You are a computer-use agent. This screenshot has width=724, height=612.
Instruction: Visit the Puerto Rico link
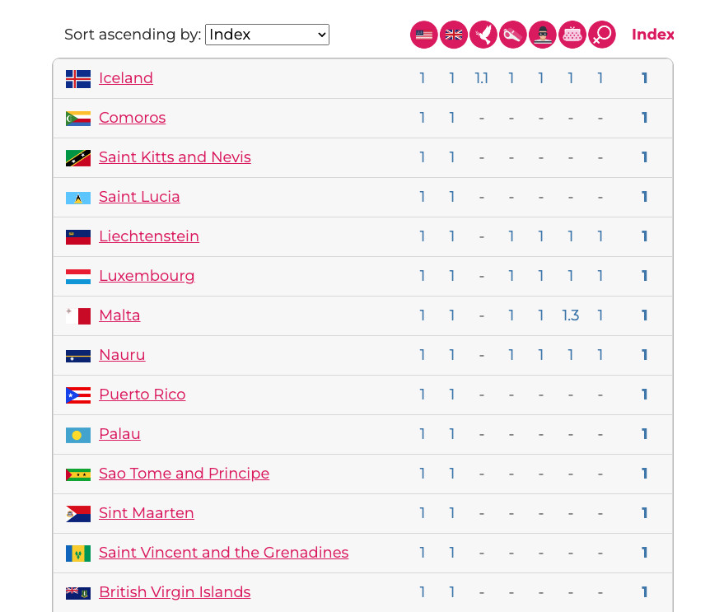pos(142,395)
